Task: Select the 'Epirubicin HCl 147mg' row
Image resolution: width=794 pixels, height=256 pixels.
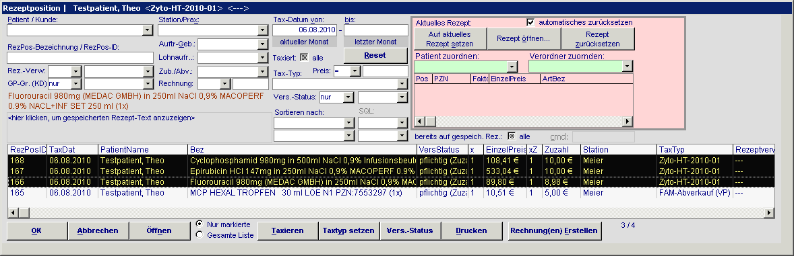Action: [x=392, y=171]
